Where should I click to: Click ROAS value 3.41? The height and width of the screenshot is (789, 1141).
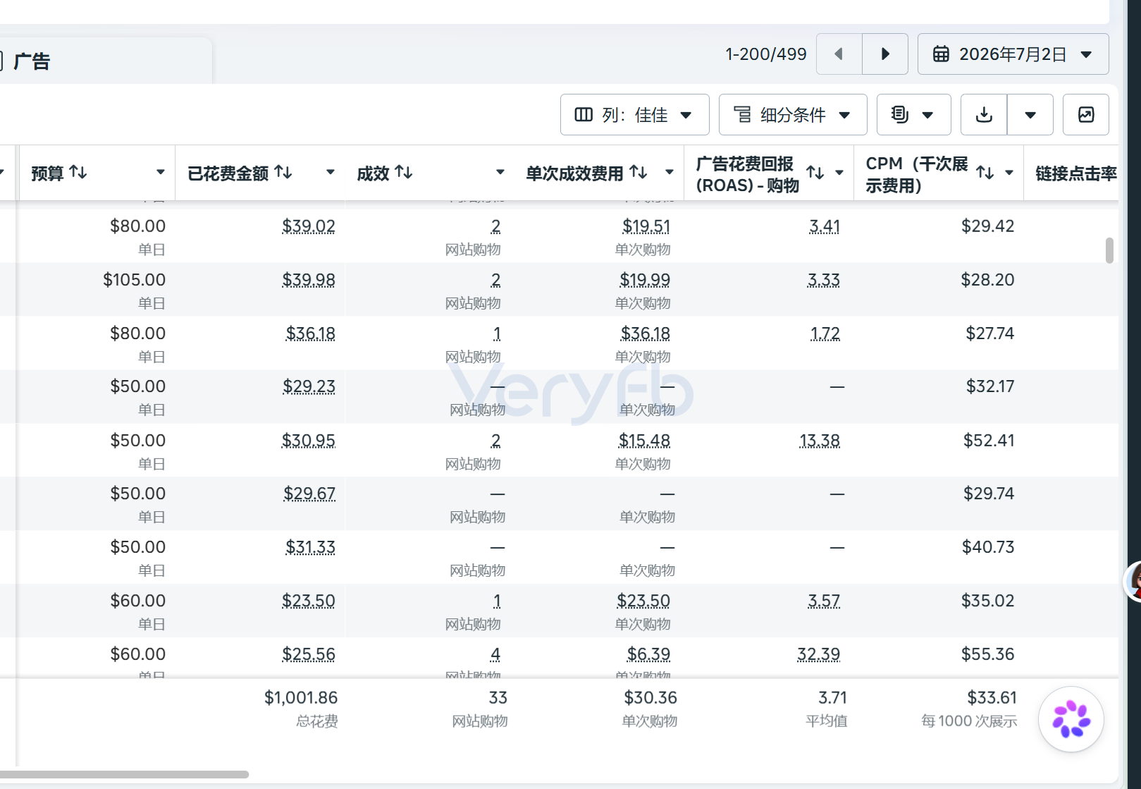coord(825,226)
